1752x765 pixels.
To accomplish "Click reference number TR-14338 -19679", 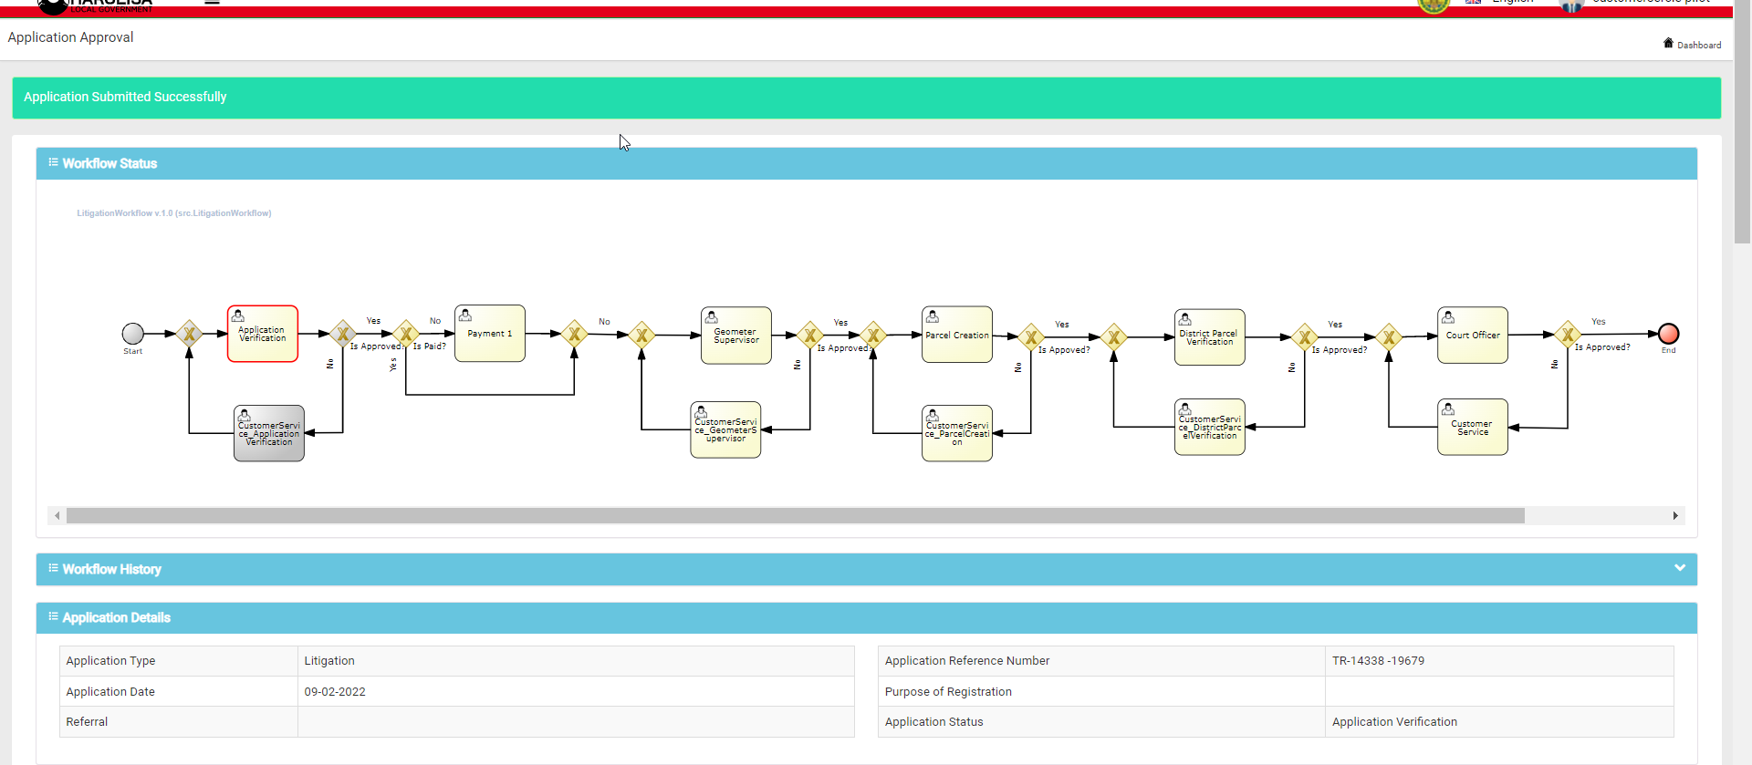I will pyautogui.click(x=1378, y=661).
